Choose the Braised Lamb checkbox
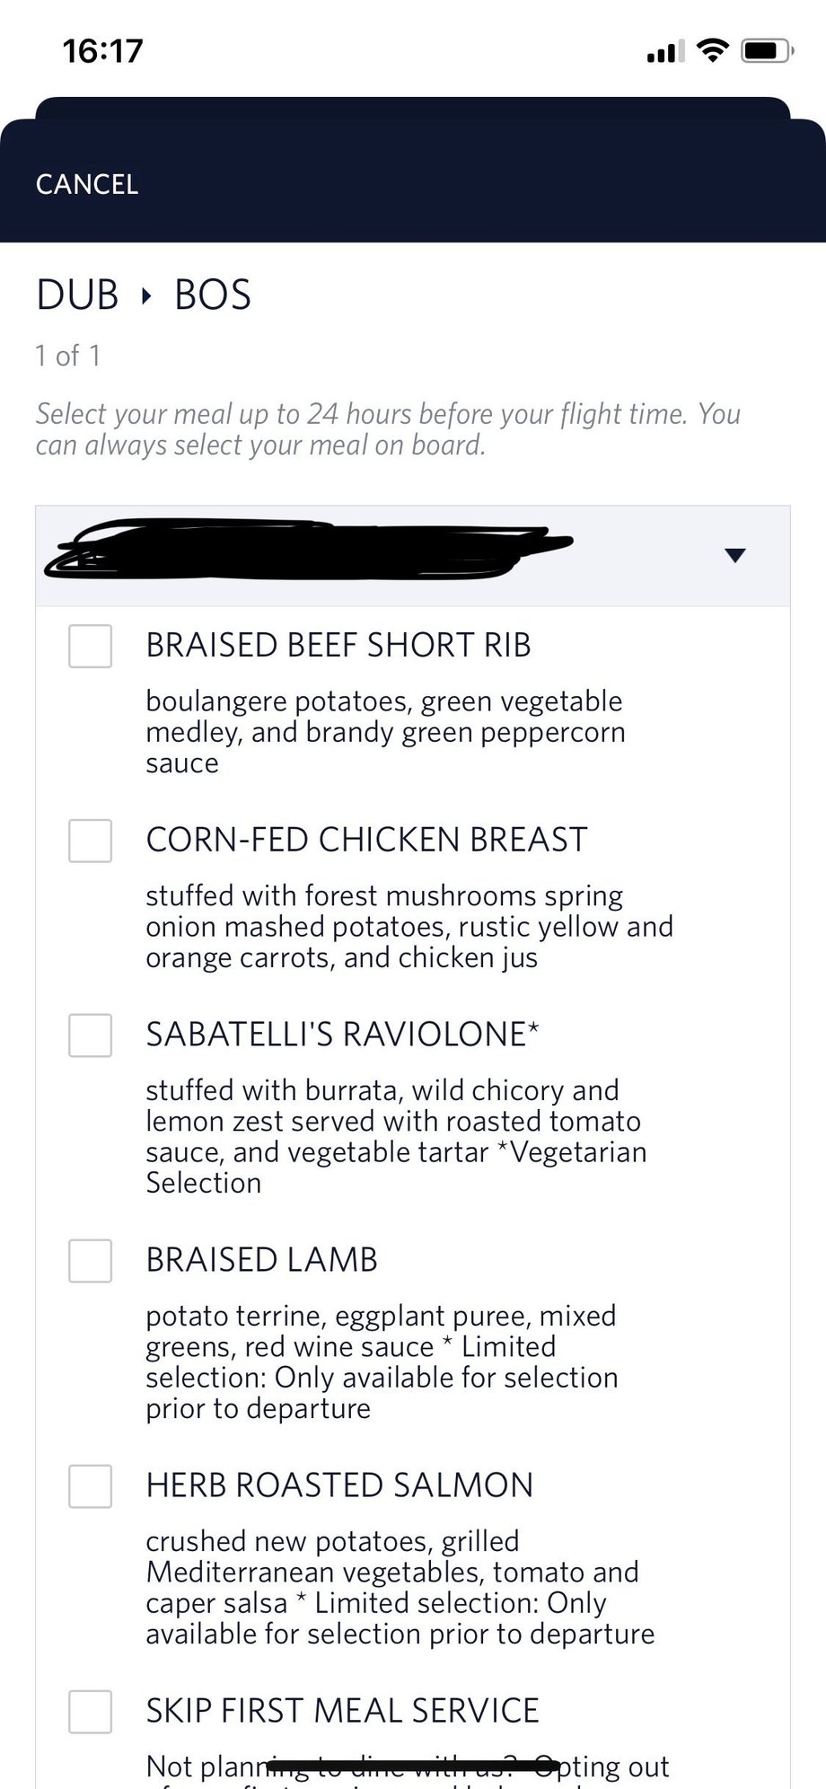Viewport: 826px width, 1789px height. tap(91, 1261)
